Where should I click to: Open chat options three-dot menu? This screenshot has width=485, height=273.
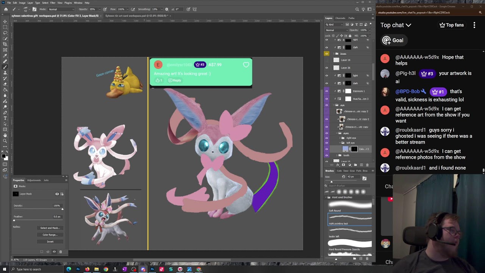pyautogui.click(x=474, y=25)
